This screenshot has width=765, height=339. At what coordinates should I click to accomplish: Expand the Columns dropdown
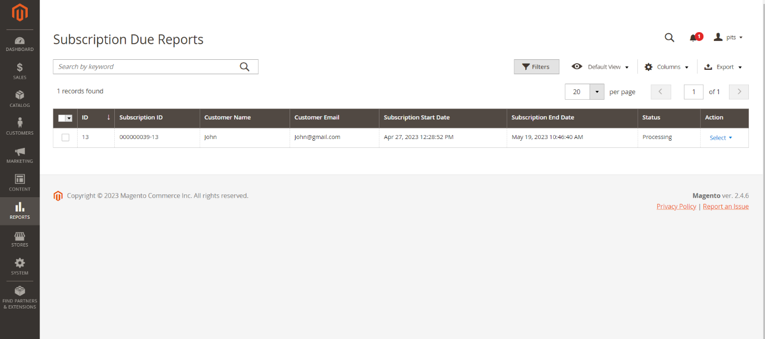click(667, 67)
